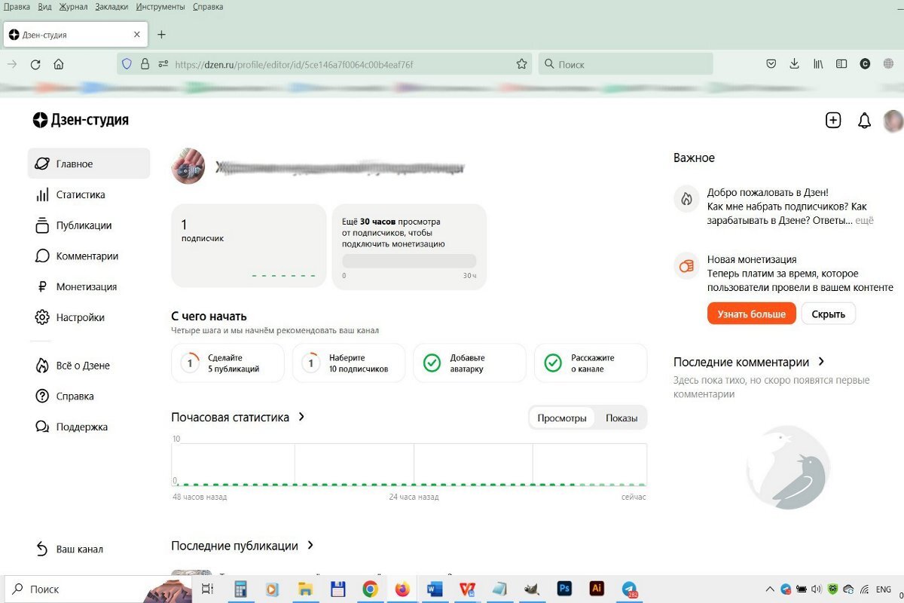
Task: Open Photoshop from the taskbar
Action: [564, 589]
